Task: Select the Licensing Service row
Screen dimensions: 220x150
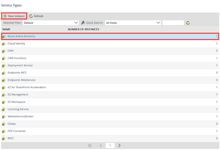Action: pos(110,109)
